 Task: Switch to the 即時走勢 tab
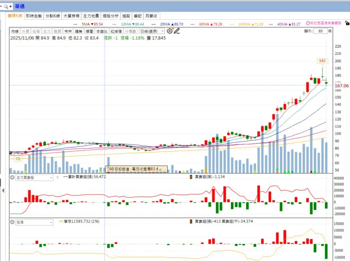[34, 16]
